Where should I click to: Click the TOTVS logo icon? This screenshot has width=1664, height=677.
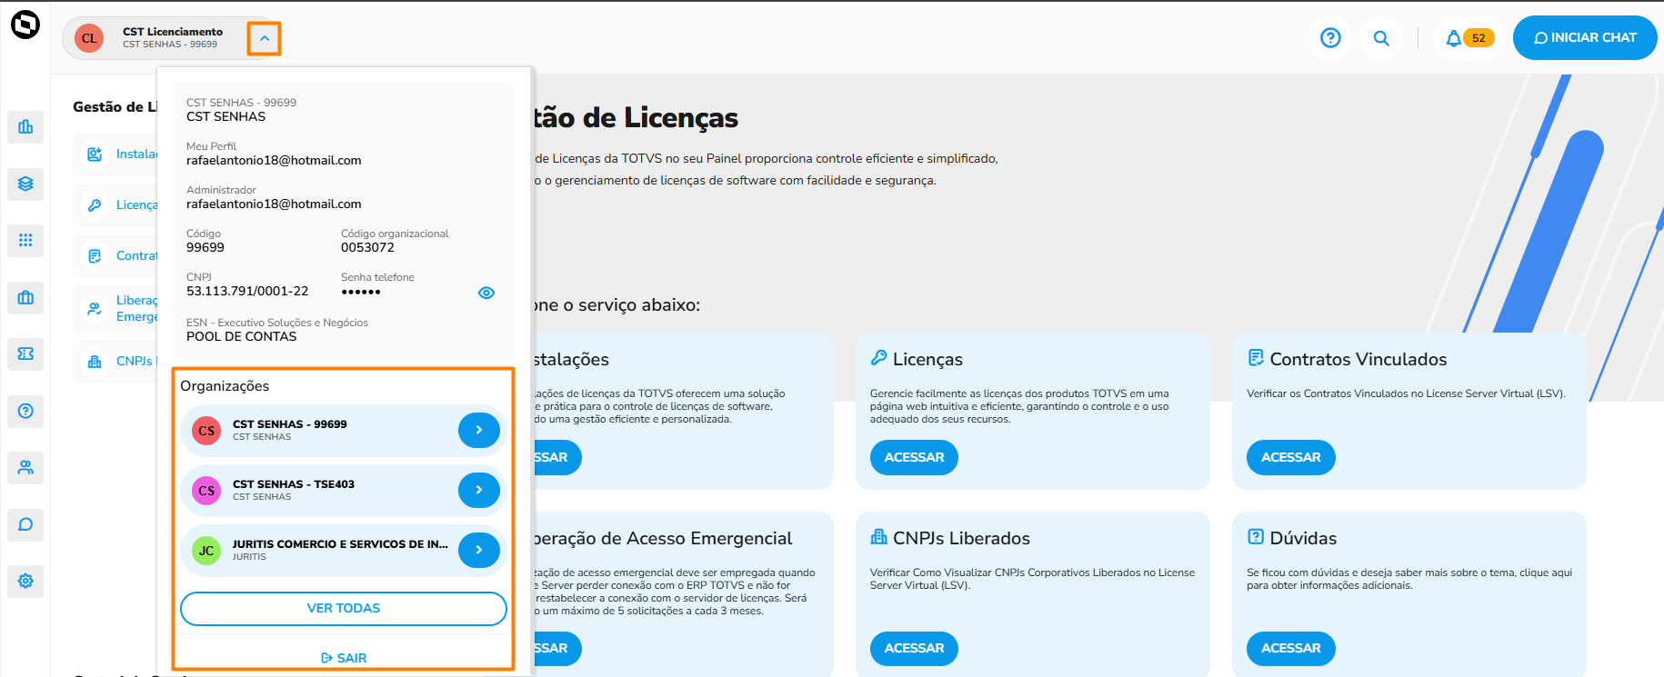(25, 25)
